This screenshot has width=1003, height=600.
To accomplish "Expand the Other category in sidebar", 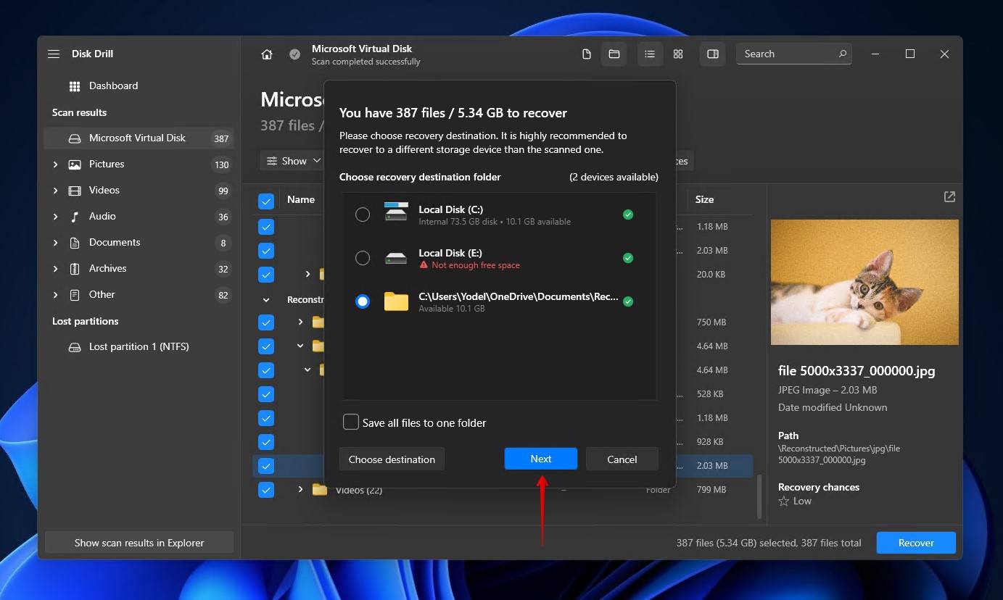I will (55, 295).
